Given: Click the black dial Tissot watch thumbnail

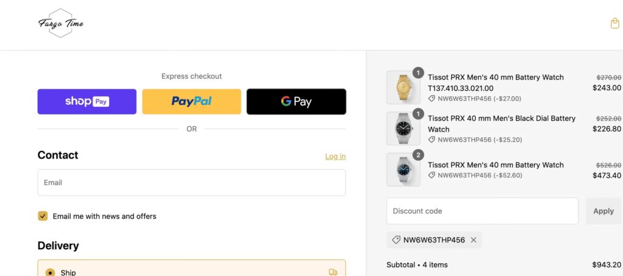Looking at the screenshot, I should coord(403,129).
